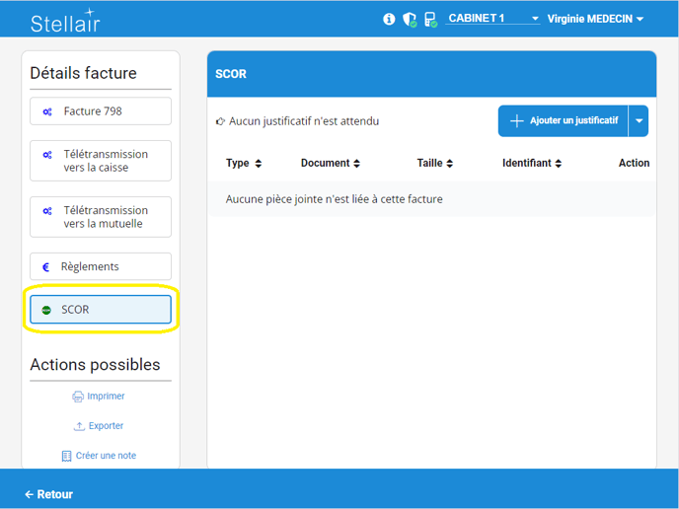Click the information icon in header
Screen dimensions: 679x509
coord(389,19)
